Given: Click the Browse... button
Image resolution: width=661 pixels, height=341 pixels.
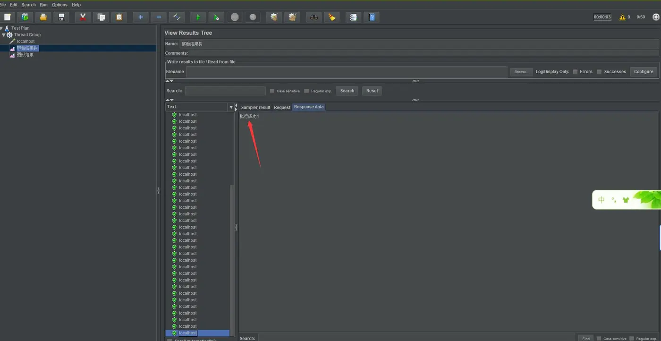Looking at the screenshot, I should (x=521, y=72).
